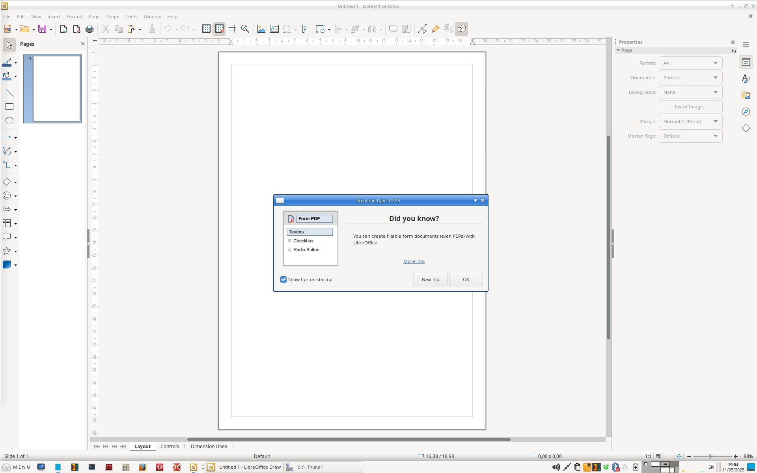Viewport: 757px width, 473px height.
Task: Click the horizontal scrollbar
Action: (349, 439)
